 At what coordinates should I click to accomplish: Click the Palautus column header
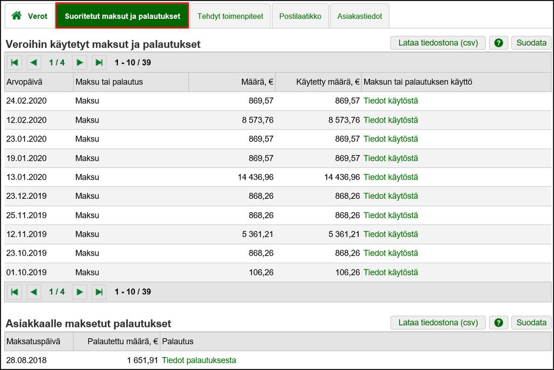(355, 341)
